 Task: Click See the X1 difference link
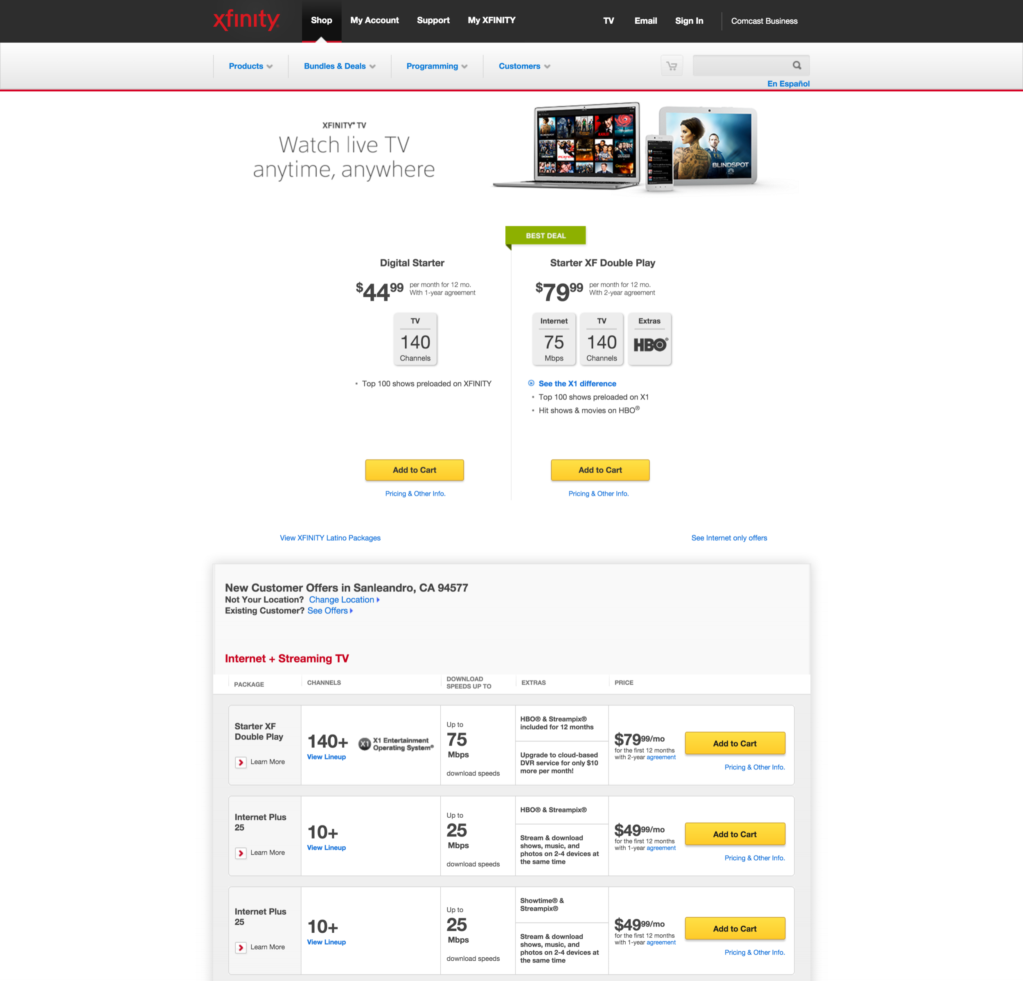(x=577, y=384)
